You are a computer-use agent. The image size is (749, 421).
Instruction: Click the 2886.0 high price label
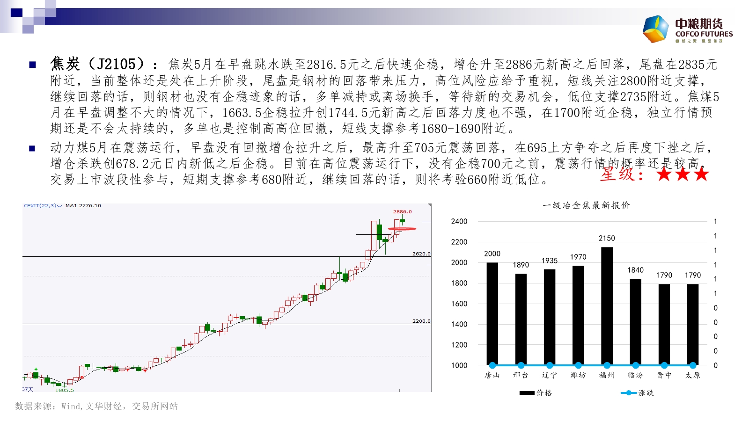[402, 211]
